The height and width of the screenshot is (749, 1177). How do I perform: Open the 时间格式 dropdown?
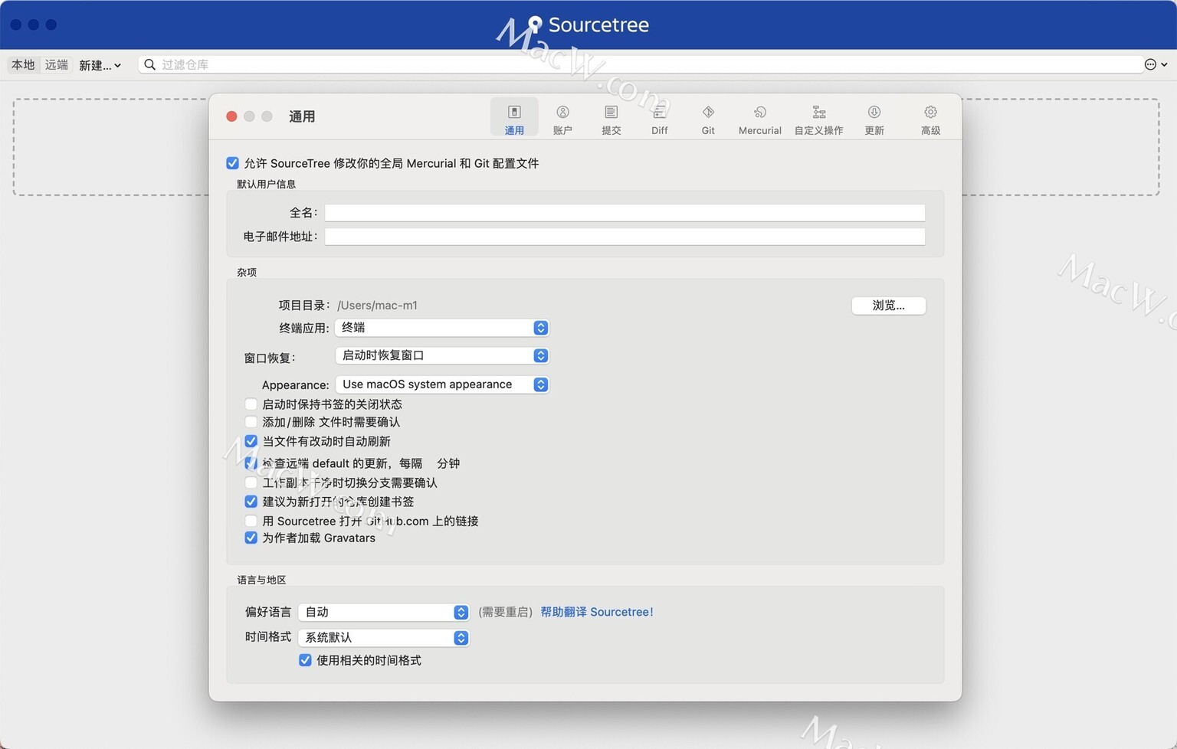click(383, 637)
